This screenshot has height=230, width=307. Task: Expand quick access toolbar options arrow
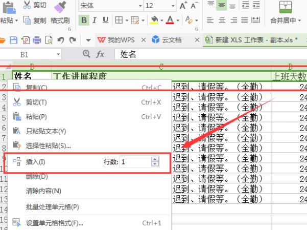pyautogui.click(x=88, y=40)
